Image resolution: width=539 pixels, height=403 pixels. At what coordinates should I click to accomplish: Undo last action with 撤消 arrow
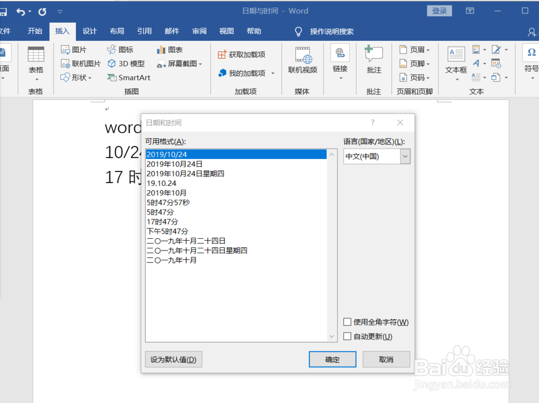click(22, 10)
